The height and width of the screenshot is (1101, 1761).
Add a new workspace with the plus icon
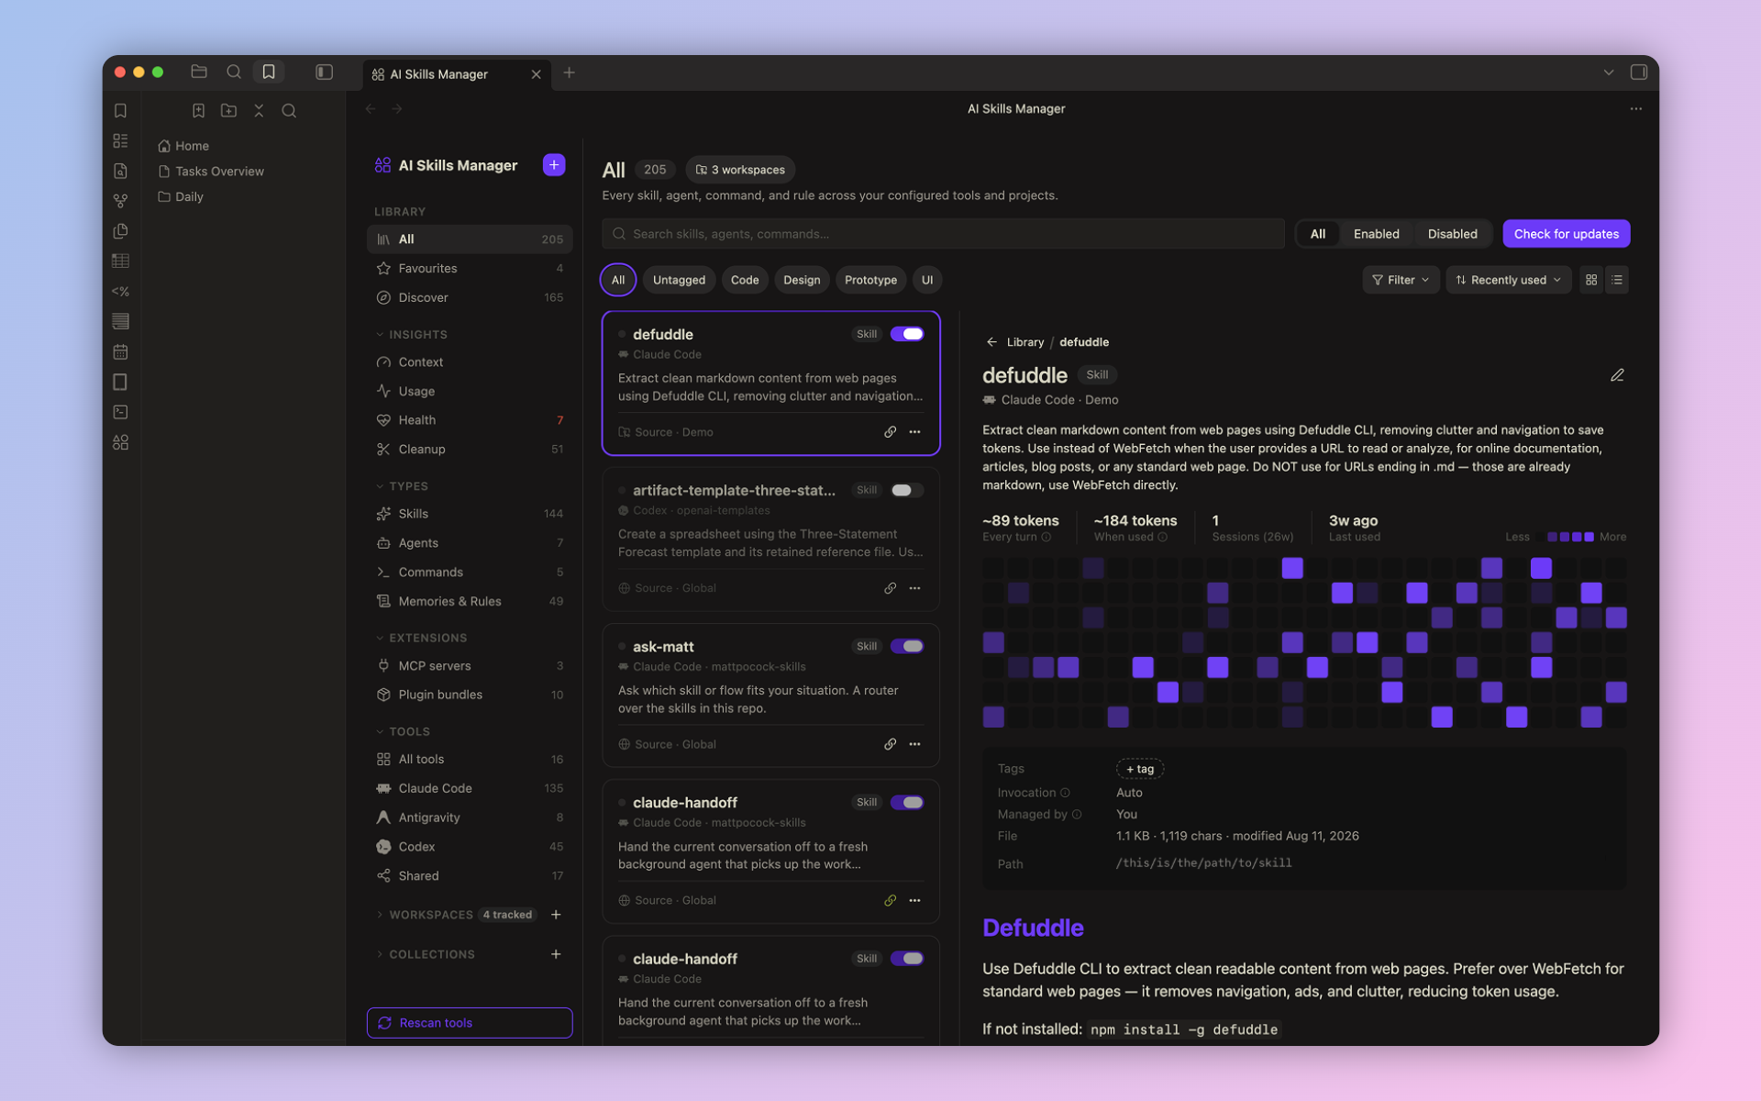point(556,915)
